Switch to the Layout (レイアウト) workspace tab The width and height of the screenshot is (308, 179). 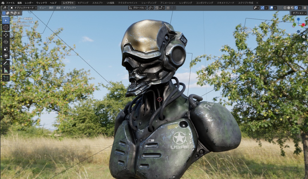(68, 3)
